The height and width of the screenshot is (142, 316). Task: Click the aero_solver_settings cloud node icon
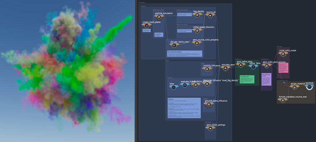pos(210,129)
